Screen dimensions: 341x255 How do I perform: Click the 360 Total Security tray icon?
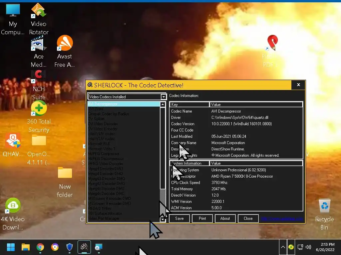point(291,247)
